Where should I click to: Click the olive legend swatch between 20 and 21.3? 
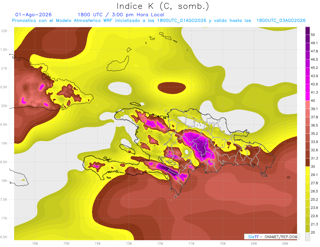pyautogui.click(x=307, y=228)
